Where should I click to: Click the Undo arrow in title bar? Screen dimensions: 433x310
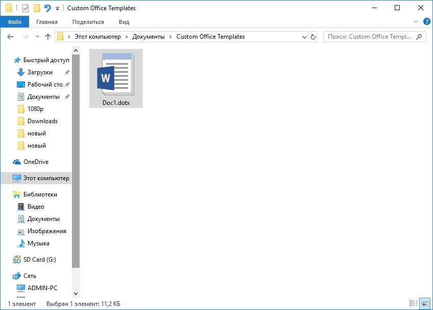point(47,8)
